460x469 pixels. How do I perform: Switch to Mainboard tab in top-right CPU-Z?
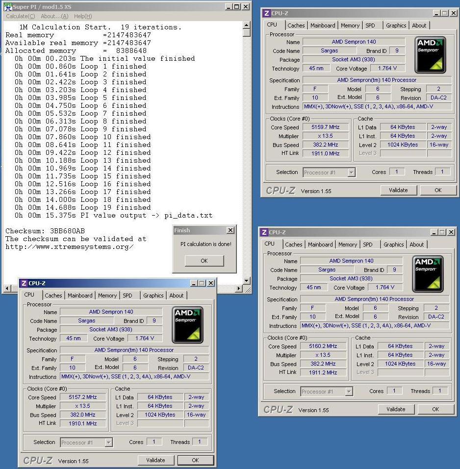pyautogui.click(x=323, y=25)
